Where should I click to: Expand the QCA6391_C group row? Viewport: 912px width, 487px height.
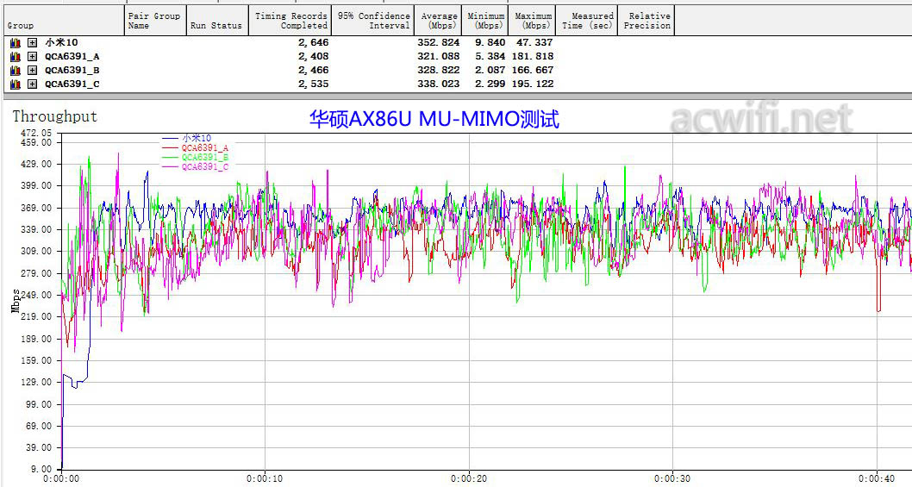pyautogui.click(x=33, y=84)
